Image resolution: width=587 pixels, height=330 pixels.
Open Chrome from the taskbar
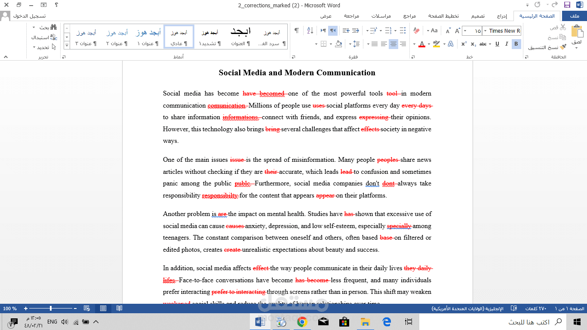click(302, 322)
